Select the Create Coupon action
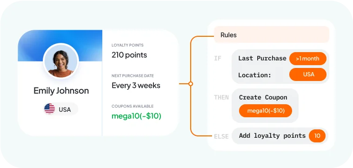This screenshot has height=168, width=353. pos(263,97)
